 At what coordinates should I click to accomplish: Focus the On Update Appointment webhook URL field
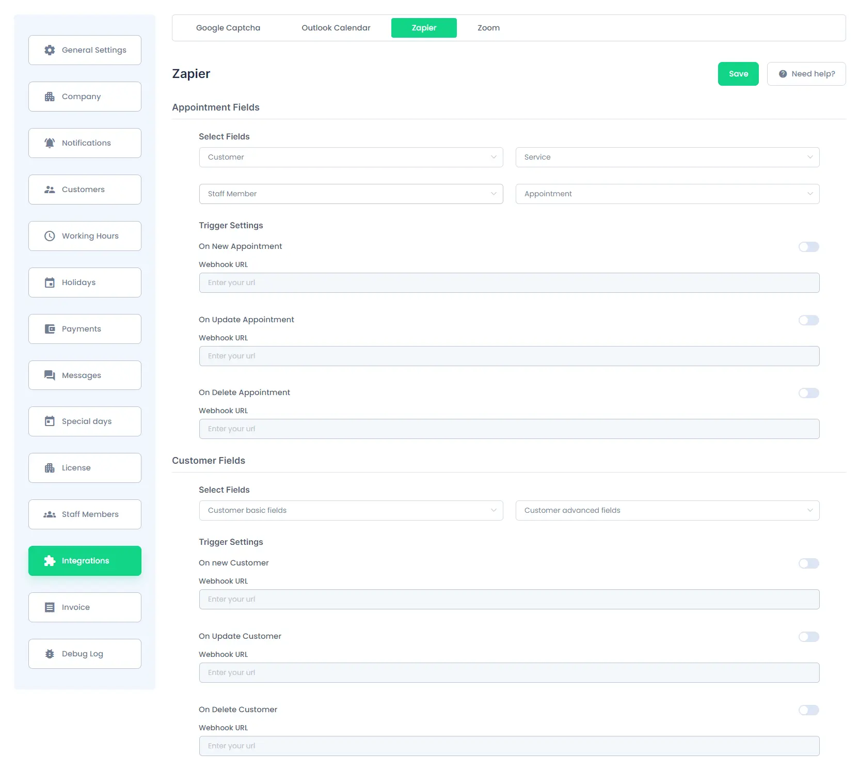pos(509,356)
